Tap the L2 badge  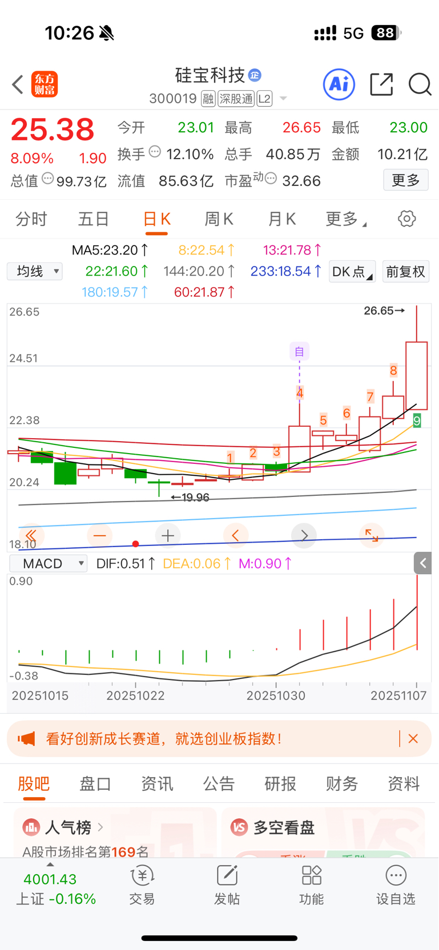(x=264, y=99)
